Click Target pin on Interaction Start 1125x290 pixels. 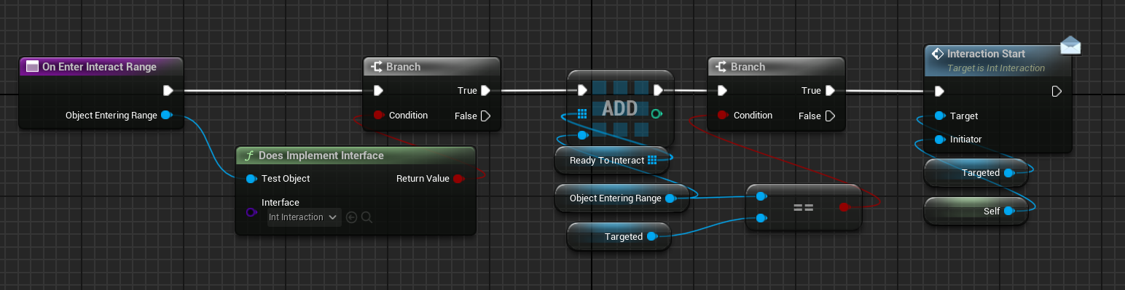(x=939, y=116)
